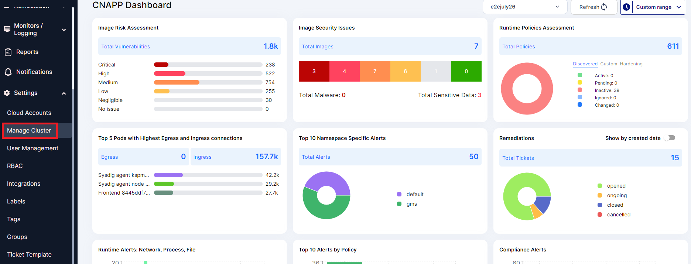This screenshot has height=264, width=691.
Task: Click the dark red critical images block
Action: coord(314,71)
